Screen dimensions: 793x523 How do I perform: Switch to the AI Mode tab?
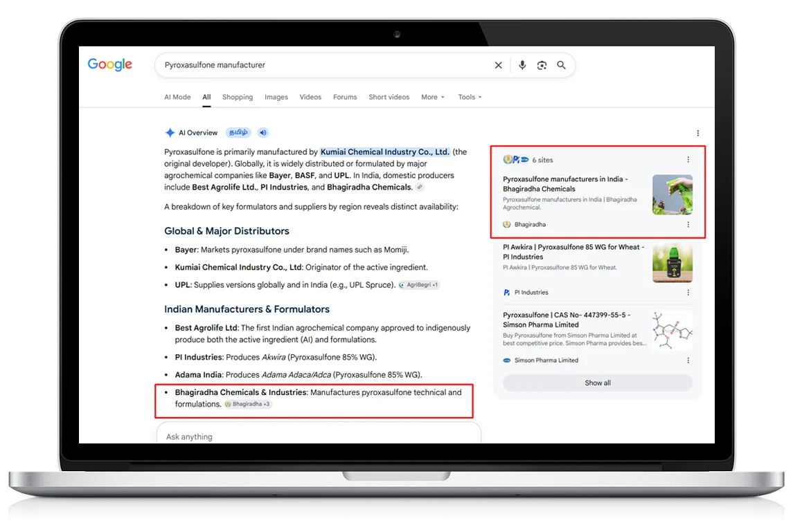pos(177,97)
